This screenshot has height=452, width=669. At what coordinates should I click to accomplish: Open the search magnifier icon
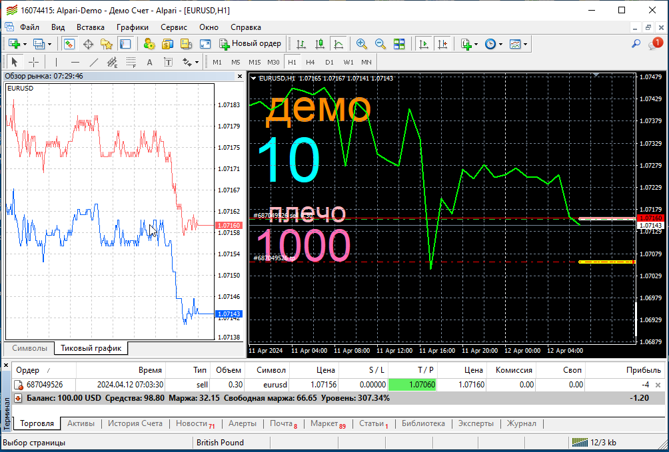pos(636,44)
